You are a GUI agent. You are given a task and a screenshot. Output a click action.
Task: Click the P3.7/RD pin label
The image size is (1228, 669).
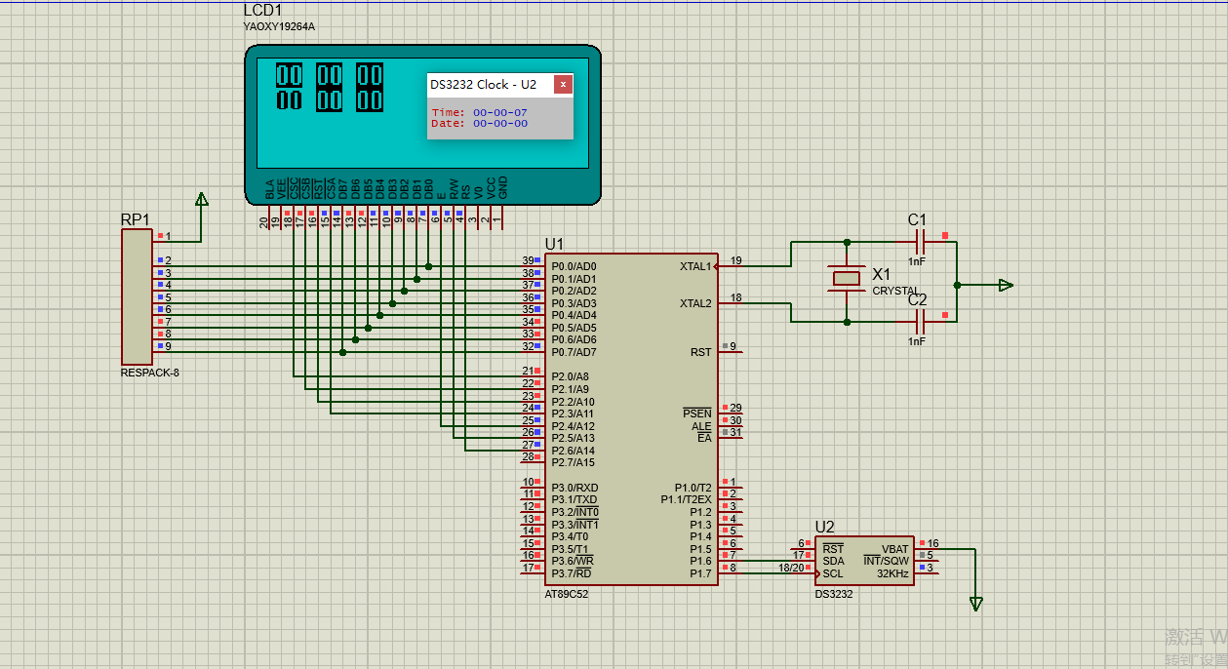(x=572, y=573)
